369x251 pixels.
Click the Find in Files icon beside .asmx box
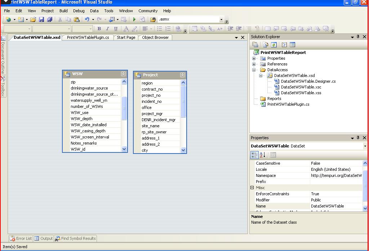153,19
